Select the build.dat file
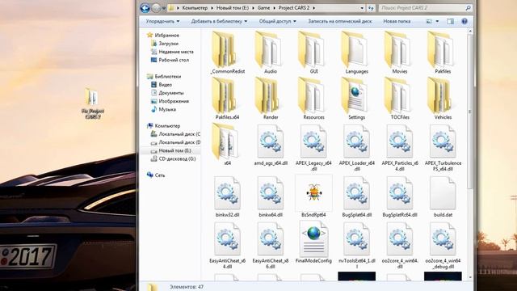The image size is (517, 291). pos(443,196)
